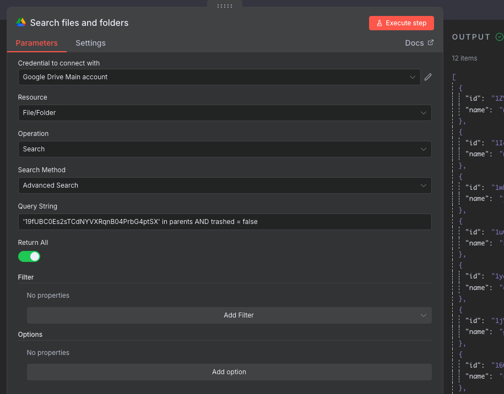Expand the Search Method Advanced Search dropdown
Screen dimensions: 504x394
click(224, 185)
